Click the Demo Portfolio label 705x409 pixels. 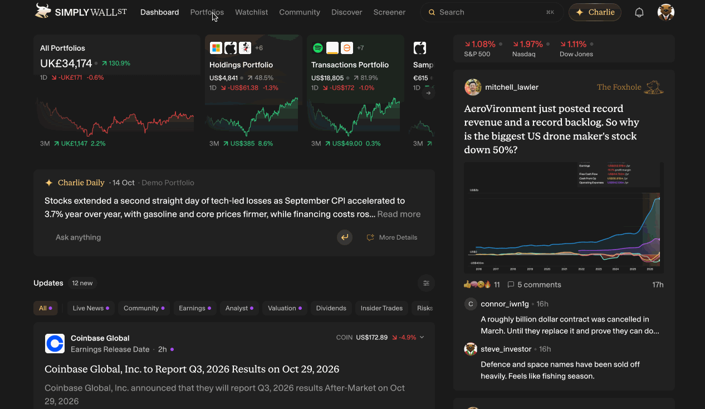pyautogui.click(x=168, y=183)
